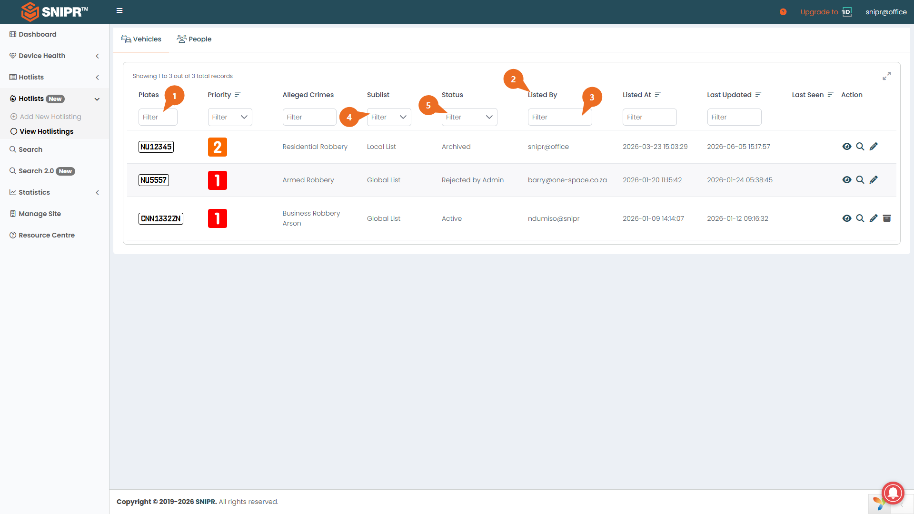914x514 pixels.
Task: Open the orange help question icon
Action: tap(783, 12)
